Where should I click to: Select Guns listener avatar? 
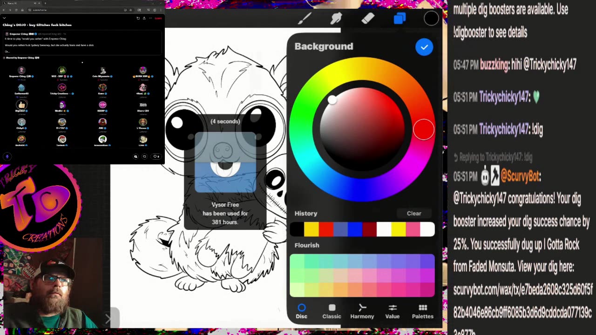pos(102,87)
